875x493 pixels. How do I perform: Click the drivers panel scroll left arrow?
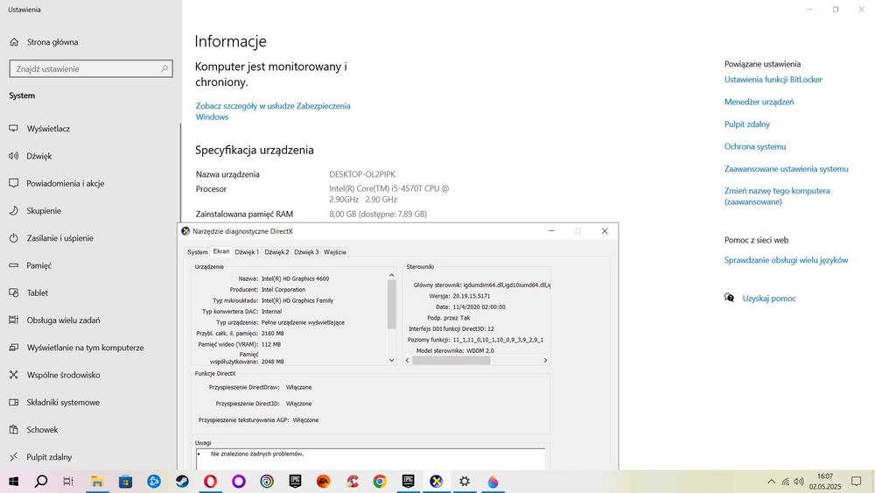pos(408,360)
